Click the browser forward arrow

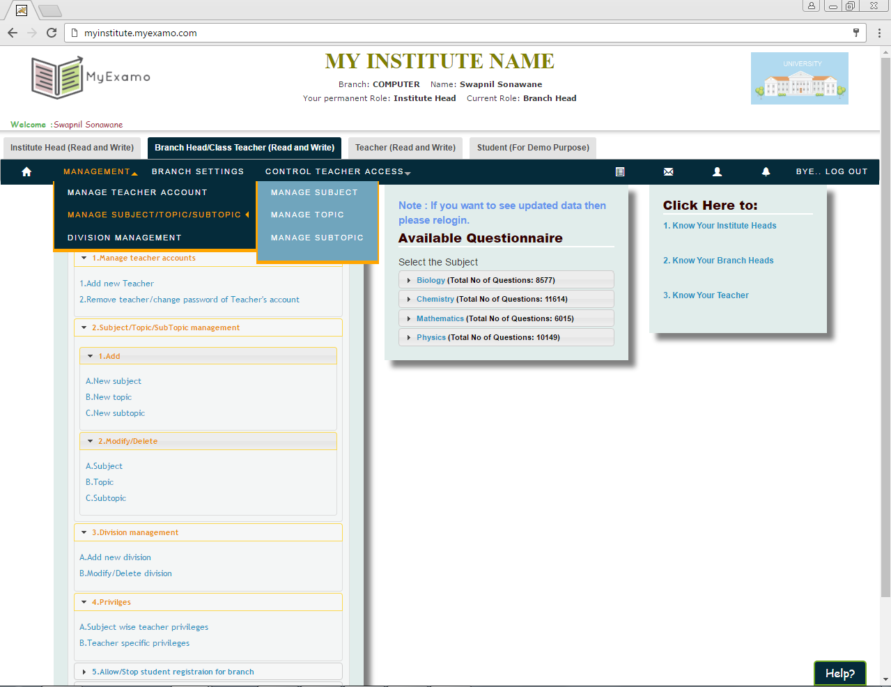pos(32,33)
